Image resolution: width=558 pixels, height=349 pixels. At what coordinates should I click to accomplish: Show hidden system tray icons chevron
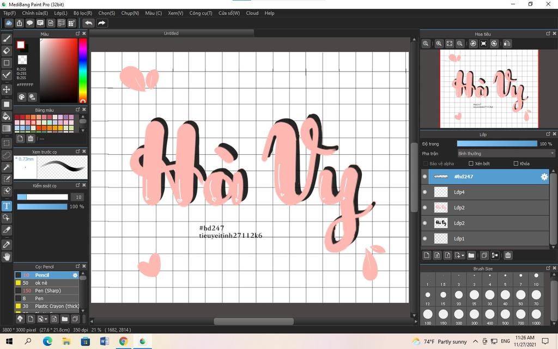[475, 341]
